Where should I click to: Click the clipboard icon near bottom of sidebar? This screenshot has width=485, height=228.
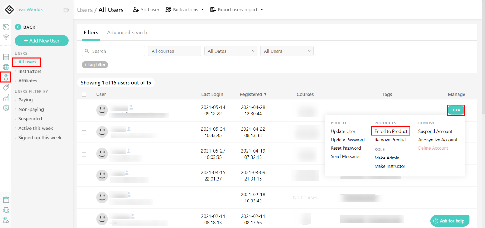pos(6,200)
